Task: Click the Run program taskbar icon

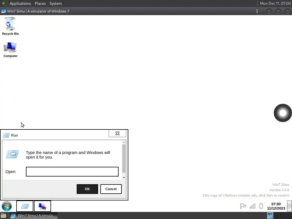Action: tap(25, 206)
